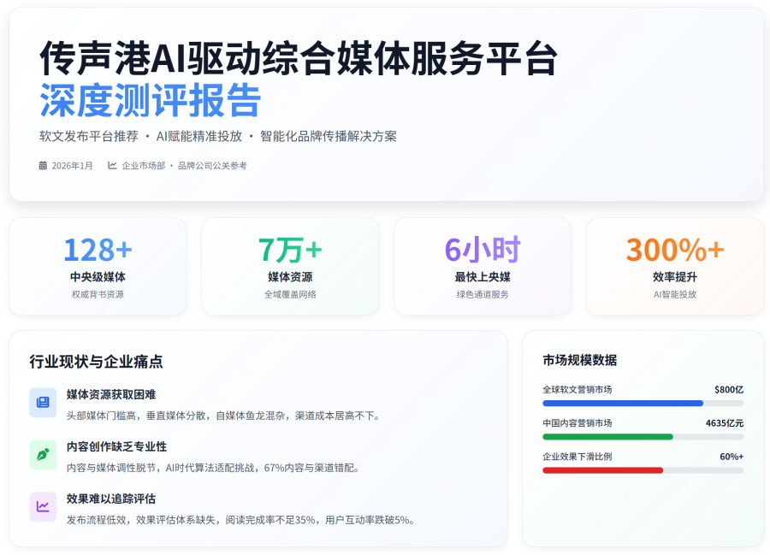770x555 pixels.
Task: Open the 128+ 中央级媒体 stat card
Action: coord(98,266)
